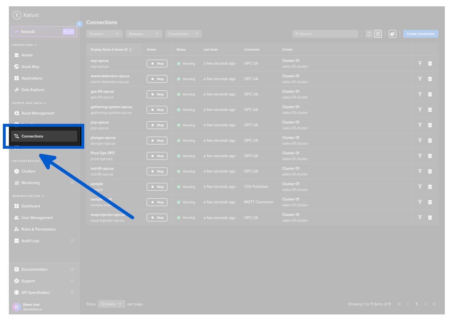Open the Statuses filter dropdown

point(144,34)
